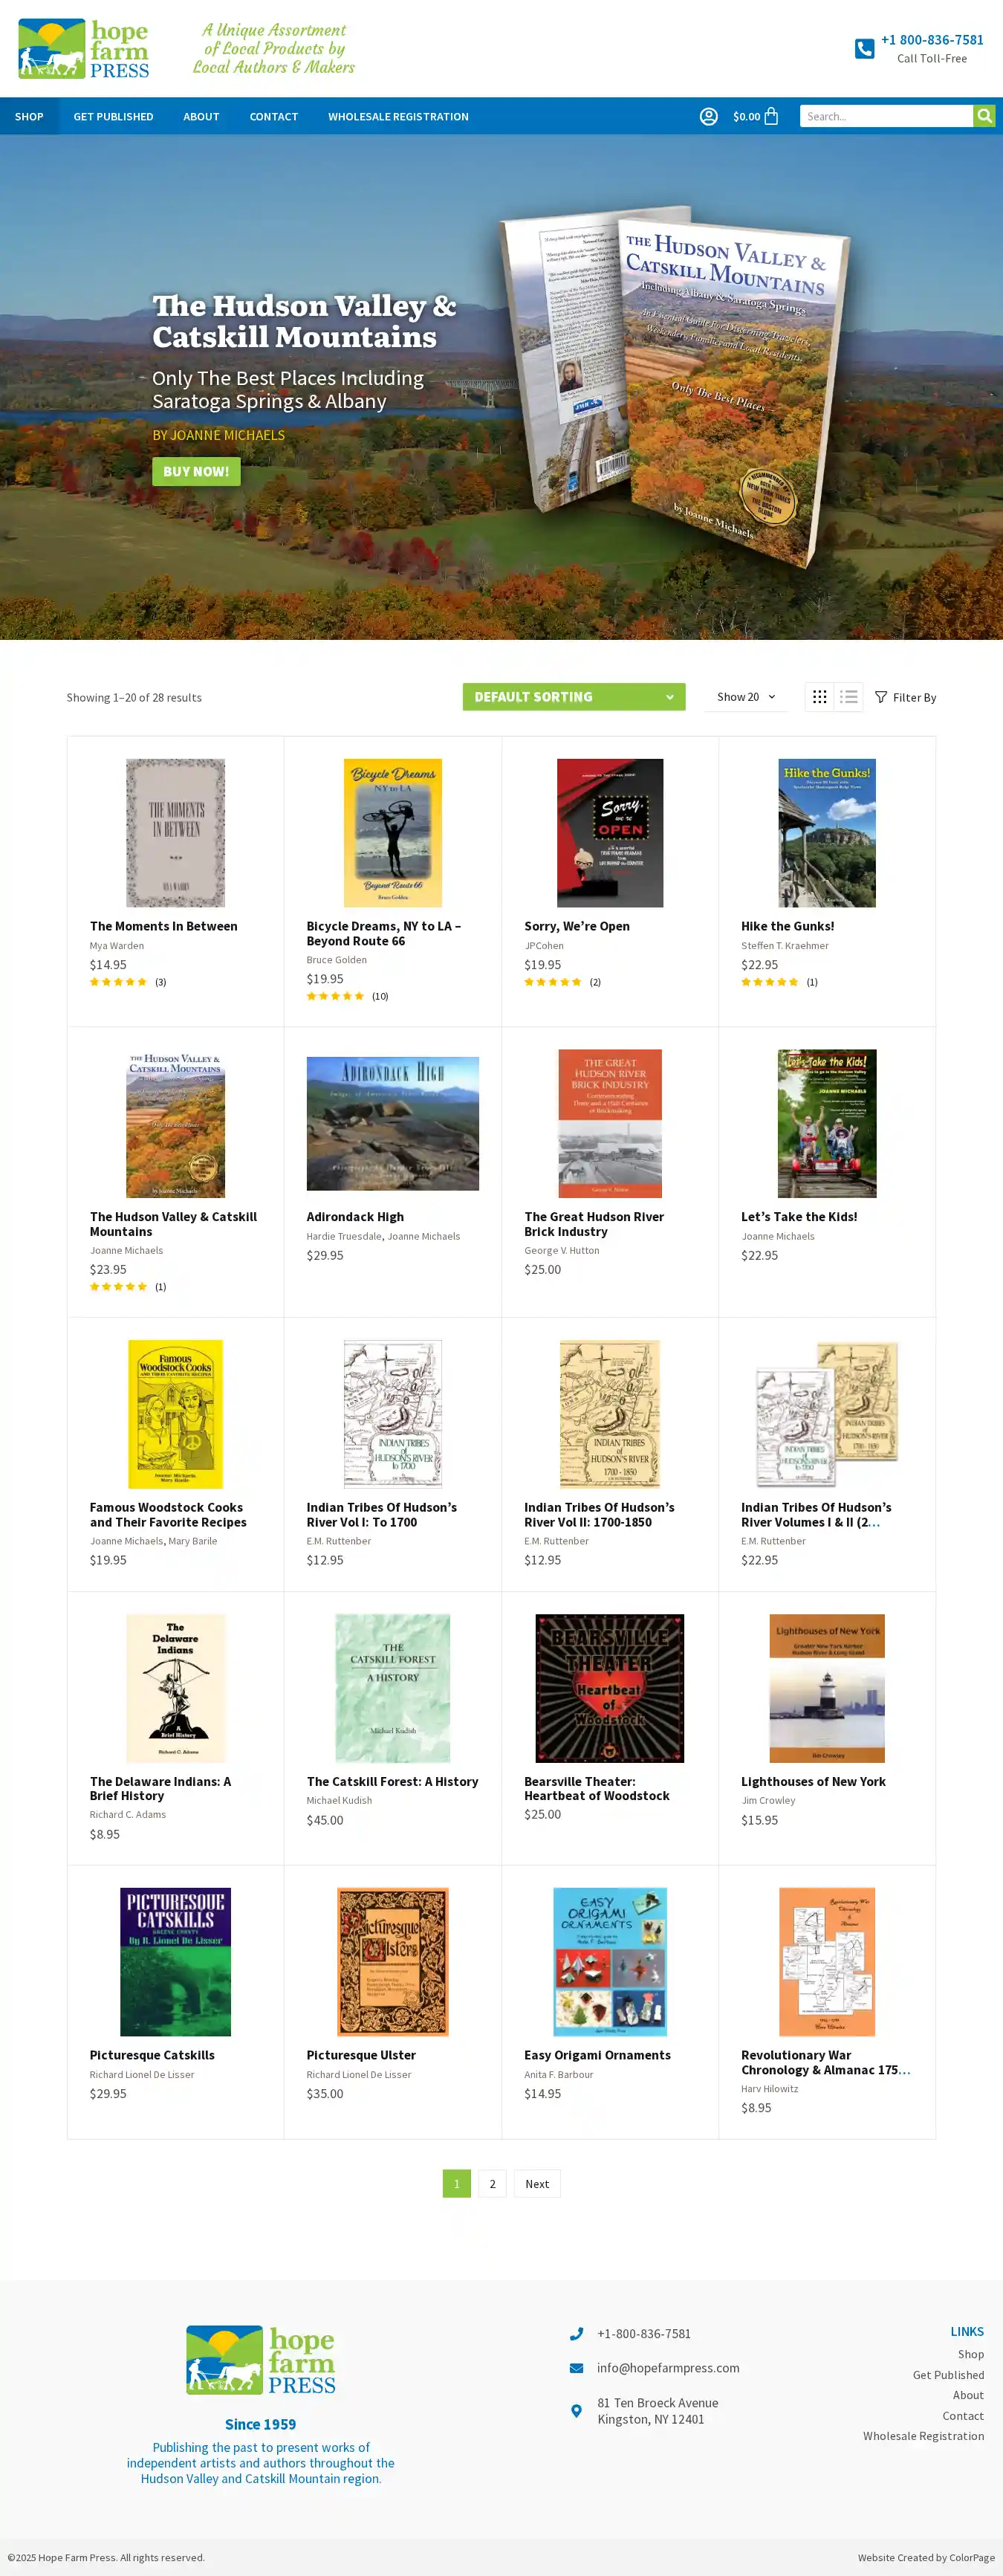The width and height of the screenshot is (1003, 2576).
Task: Expand the Default Sorting dropdown
Action: pos(574,697)
